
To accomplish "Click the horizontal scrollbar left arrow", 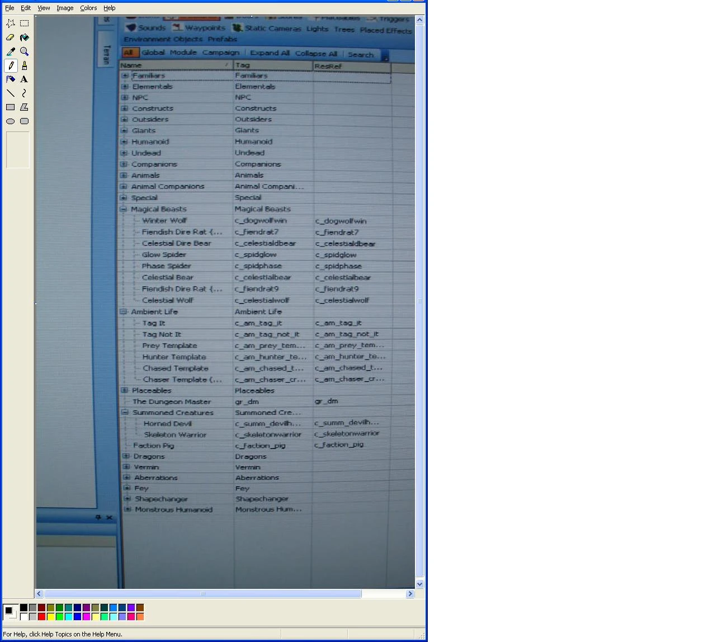I will [39, 594].
